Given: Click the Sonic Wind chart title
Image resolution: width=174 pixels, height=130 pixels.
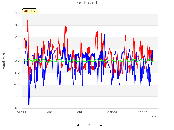Looking at the screenshot, I should click(87, 3).
